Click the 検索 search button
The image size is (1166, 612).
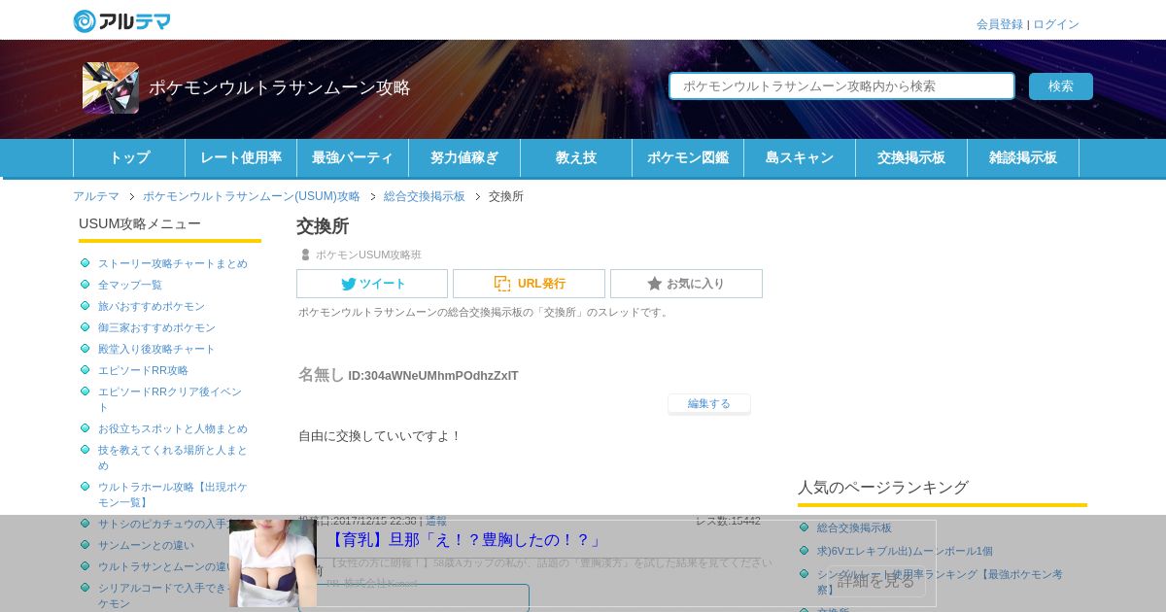click(x=1061, y=85)
